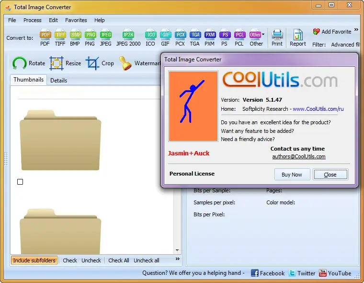Click Buy Now in About dialog

(x=292, y=175)
